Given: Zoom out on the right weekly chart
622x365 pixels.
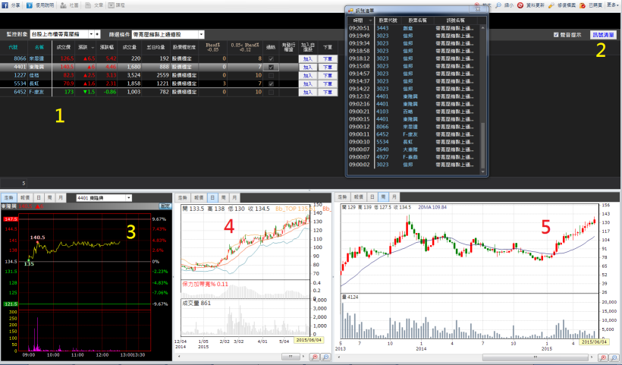Looking at the screenshot, I should point(614,356).
